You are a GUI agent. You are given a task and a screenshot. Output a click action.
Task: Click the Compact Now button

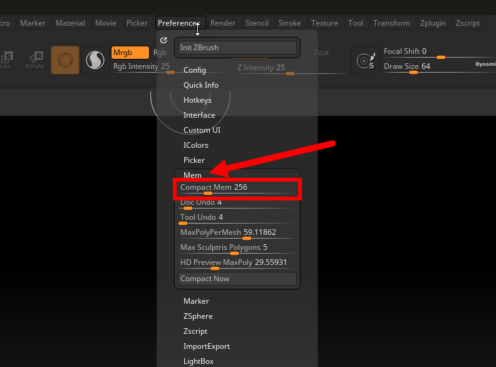[237, 279]
